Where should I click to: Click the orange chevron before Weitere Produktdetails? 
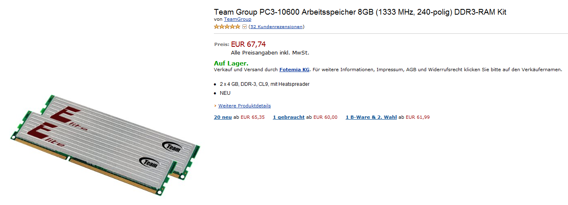[215, 106]
